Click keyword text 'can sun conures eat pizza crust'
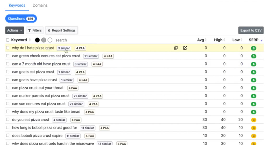Viewport: 268px width, 145px height. pos(39,104)
